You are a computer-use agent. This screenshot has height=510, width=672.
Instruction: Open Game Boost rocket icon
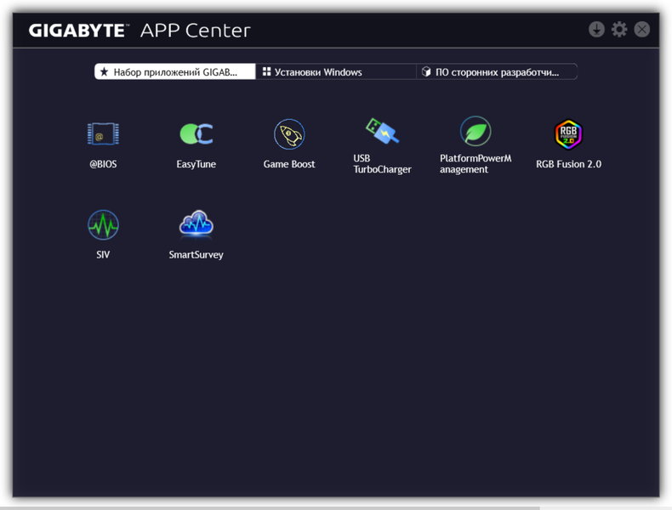[x=289, y=134]
